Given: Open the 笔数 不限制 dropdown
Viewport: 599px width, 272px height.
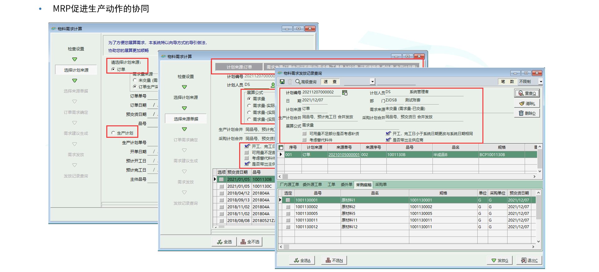Looking at the screenshot, I should (541, 82).
